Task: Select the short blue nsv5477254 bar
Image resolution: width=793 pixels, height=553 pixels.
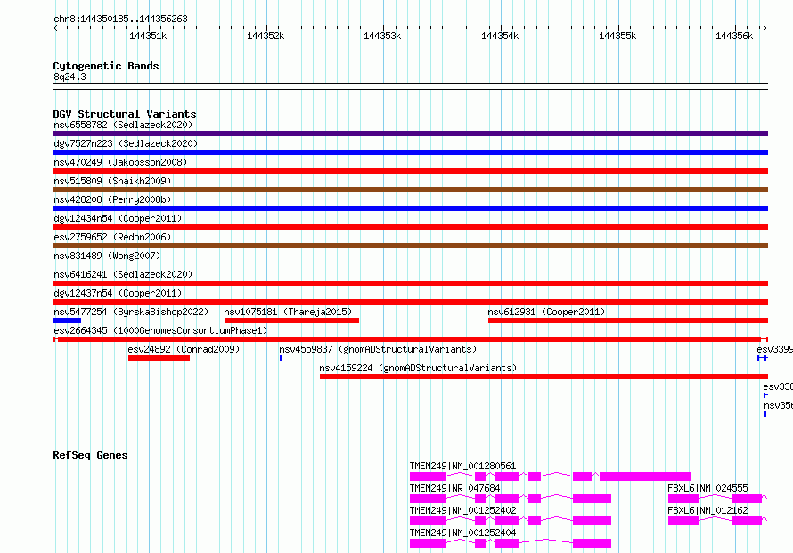Action: click(67, 321)
